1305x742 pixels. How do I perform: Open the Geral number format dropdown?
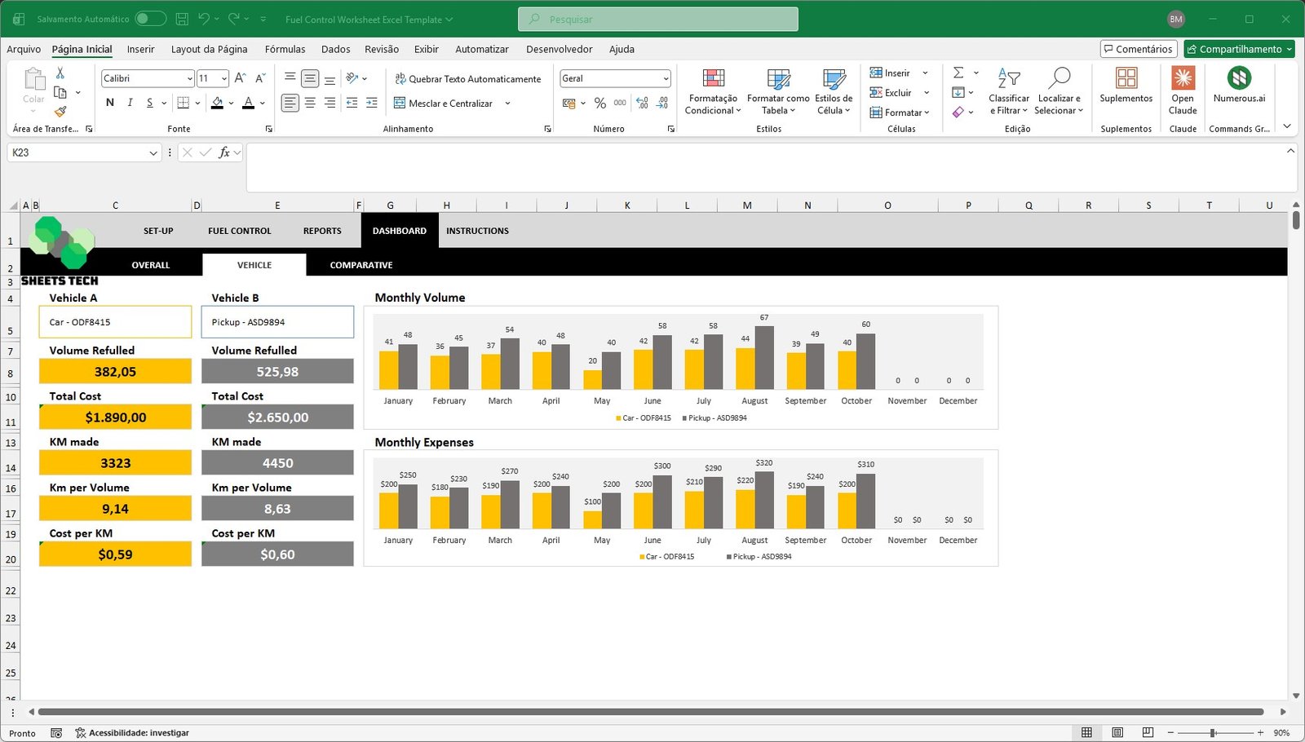(666, 79)
